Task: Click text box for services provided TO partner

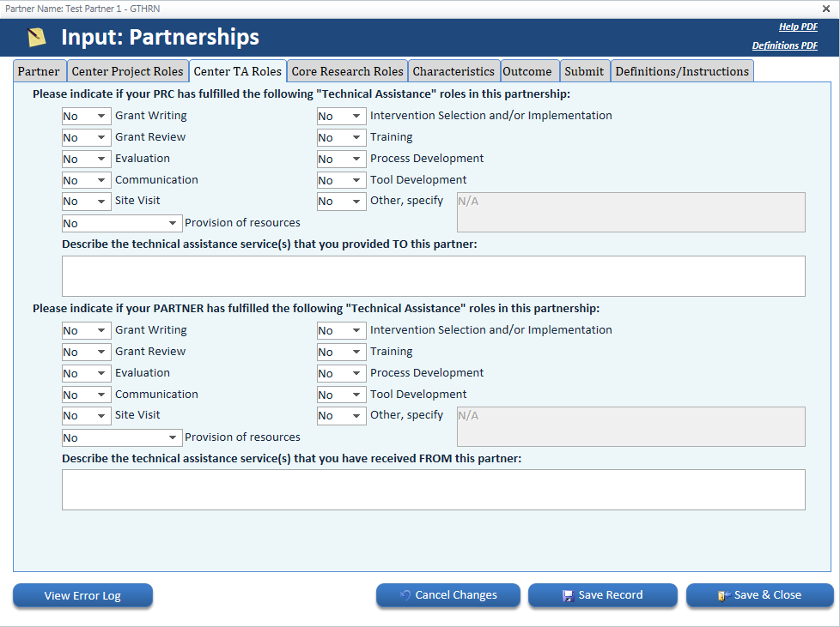Action: (433, 276)
